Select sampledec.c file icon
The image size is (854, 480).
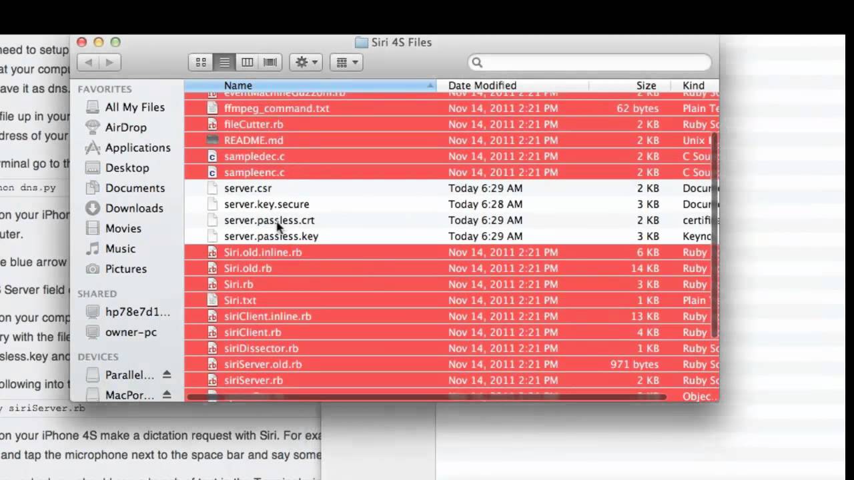pos(212,156)
